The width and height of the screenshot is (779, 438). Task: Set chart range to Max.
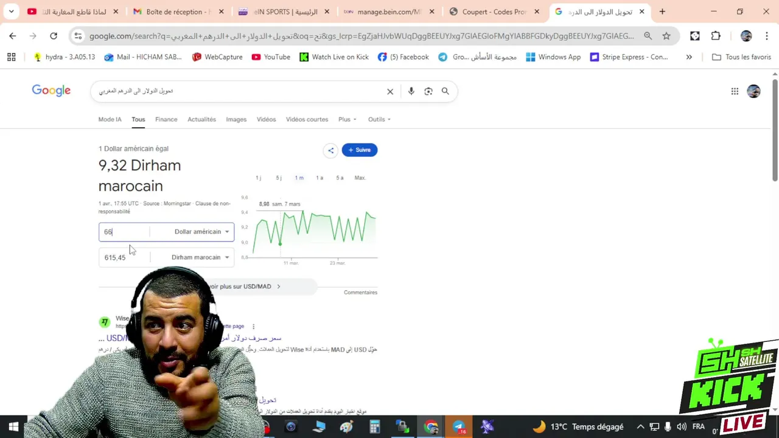coord(360,178)
